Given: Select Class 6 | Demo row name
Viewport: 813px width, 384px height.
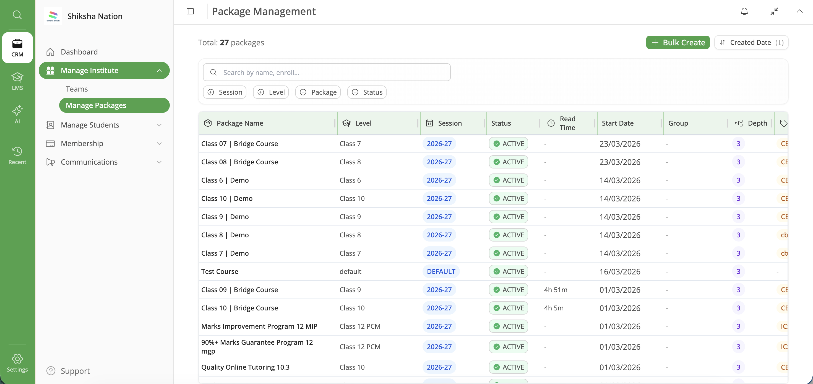Looking at the screenshot, I should 225,180.
